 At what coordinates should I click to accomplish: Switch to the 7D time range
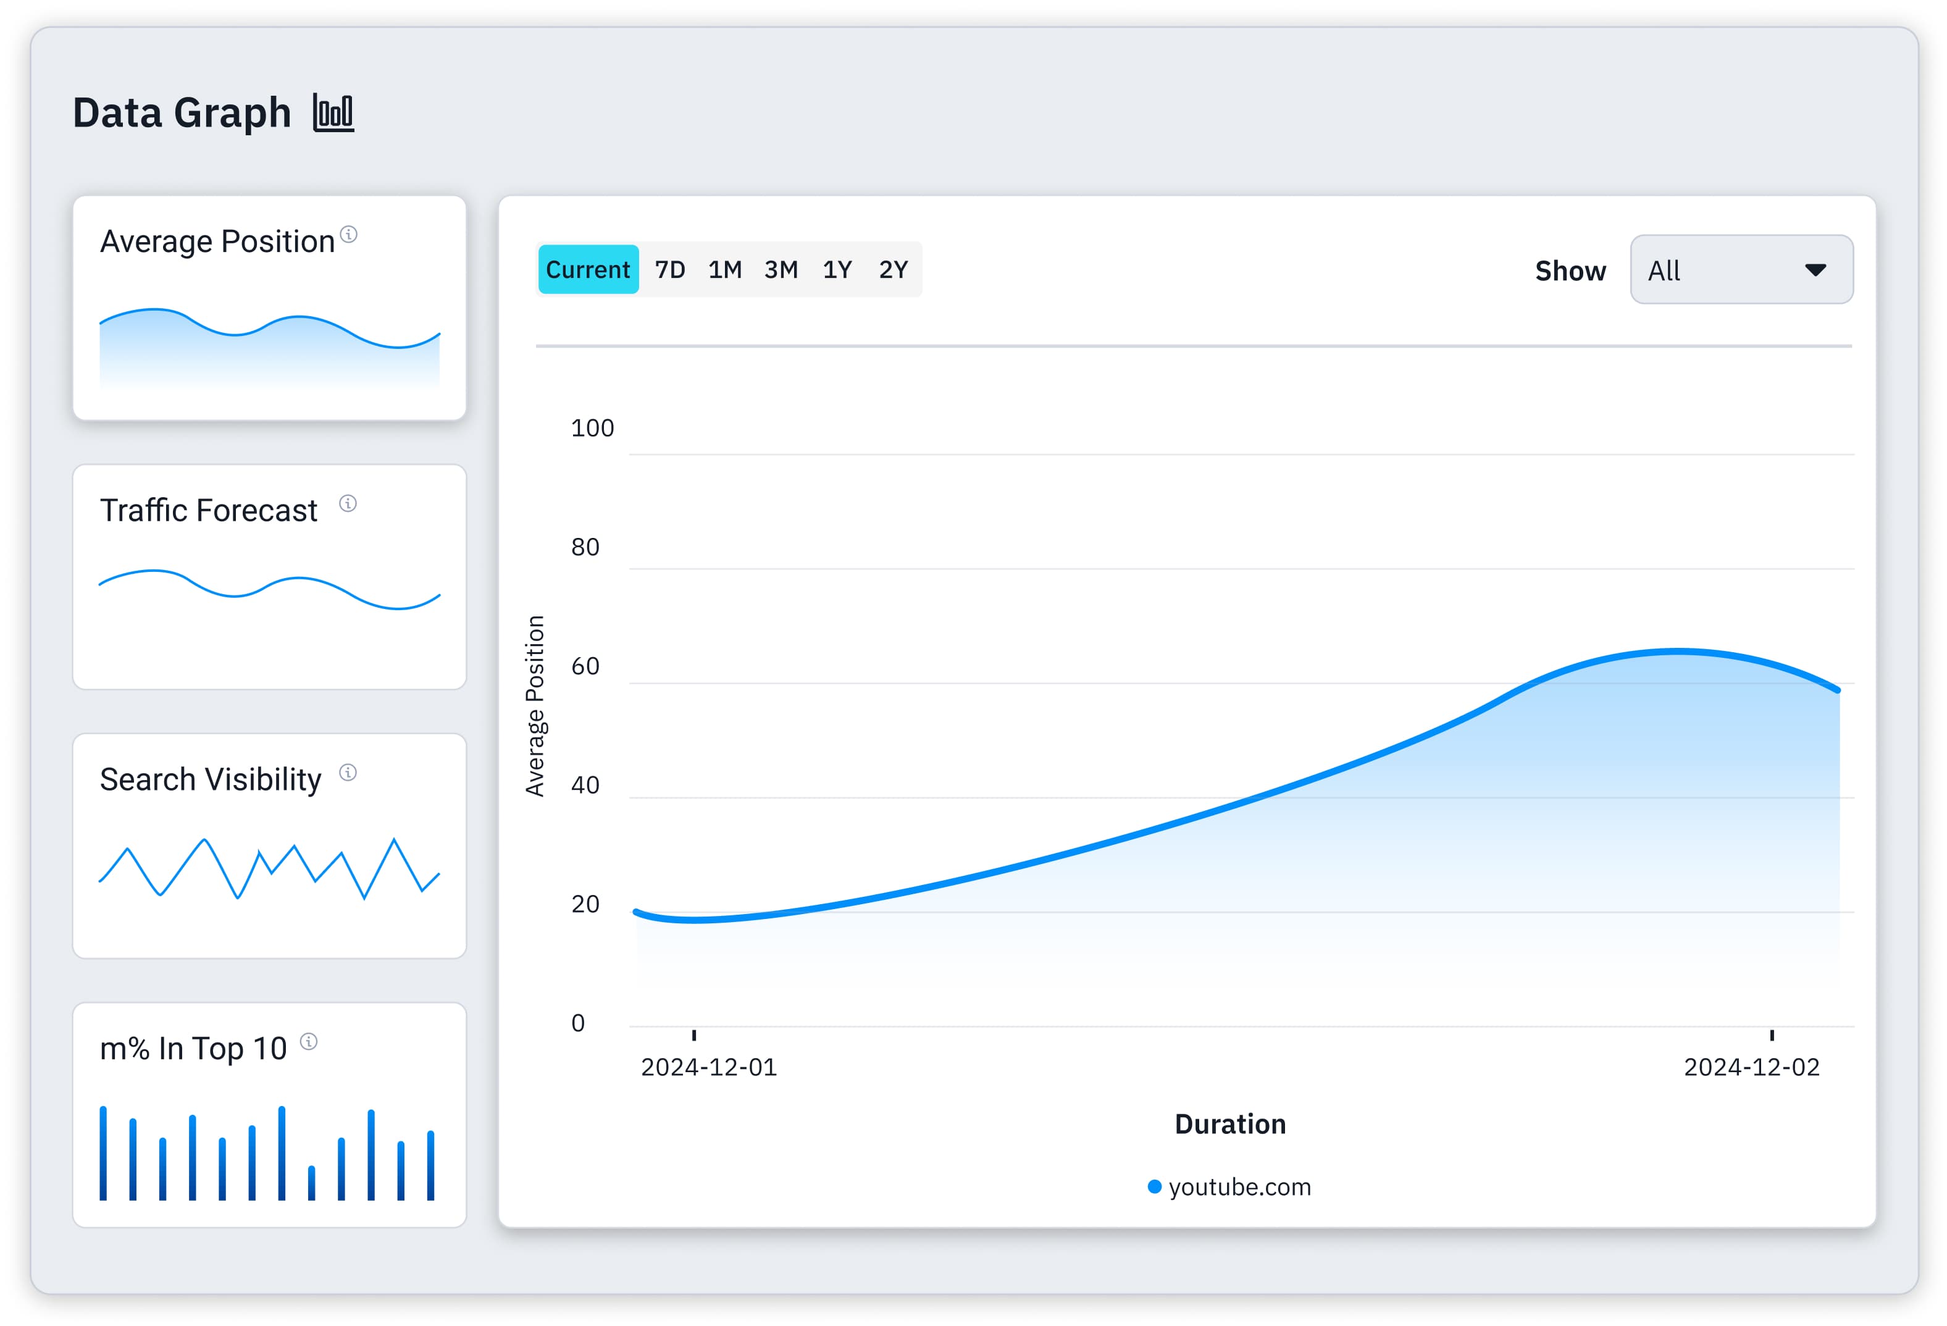tap(669, 270)
